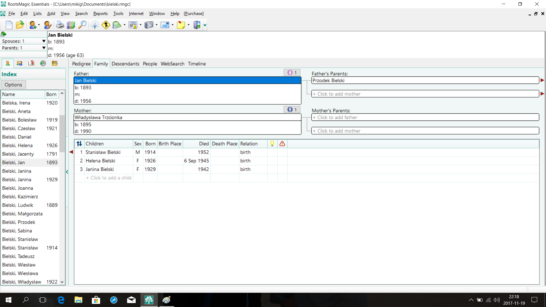Expand the yellow note icon dropdown arrow
Image resolution: width=546 pixels, height=307 pixels.
pyautogui.click(x=189, y=25)
